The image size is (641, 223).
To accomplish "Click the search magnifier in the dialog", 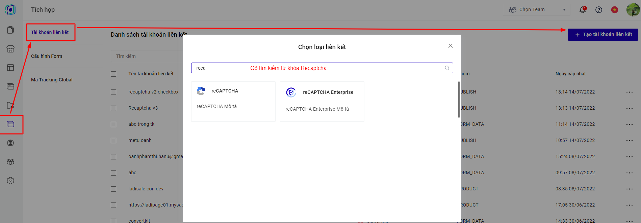I will coord(447,68).
